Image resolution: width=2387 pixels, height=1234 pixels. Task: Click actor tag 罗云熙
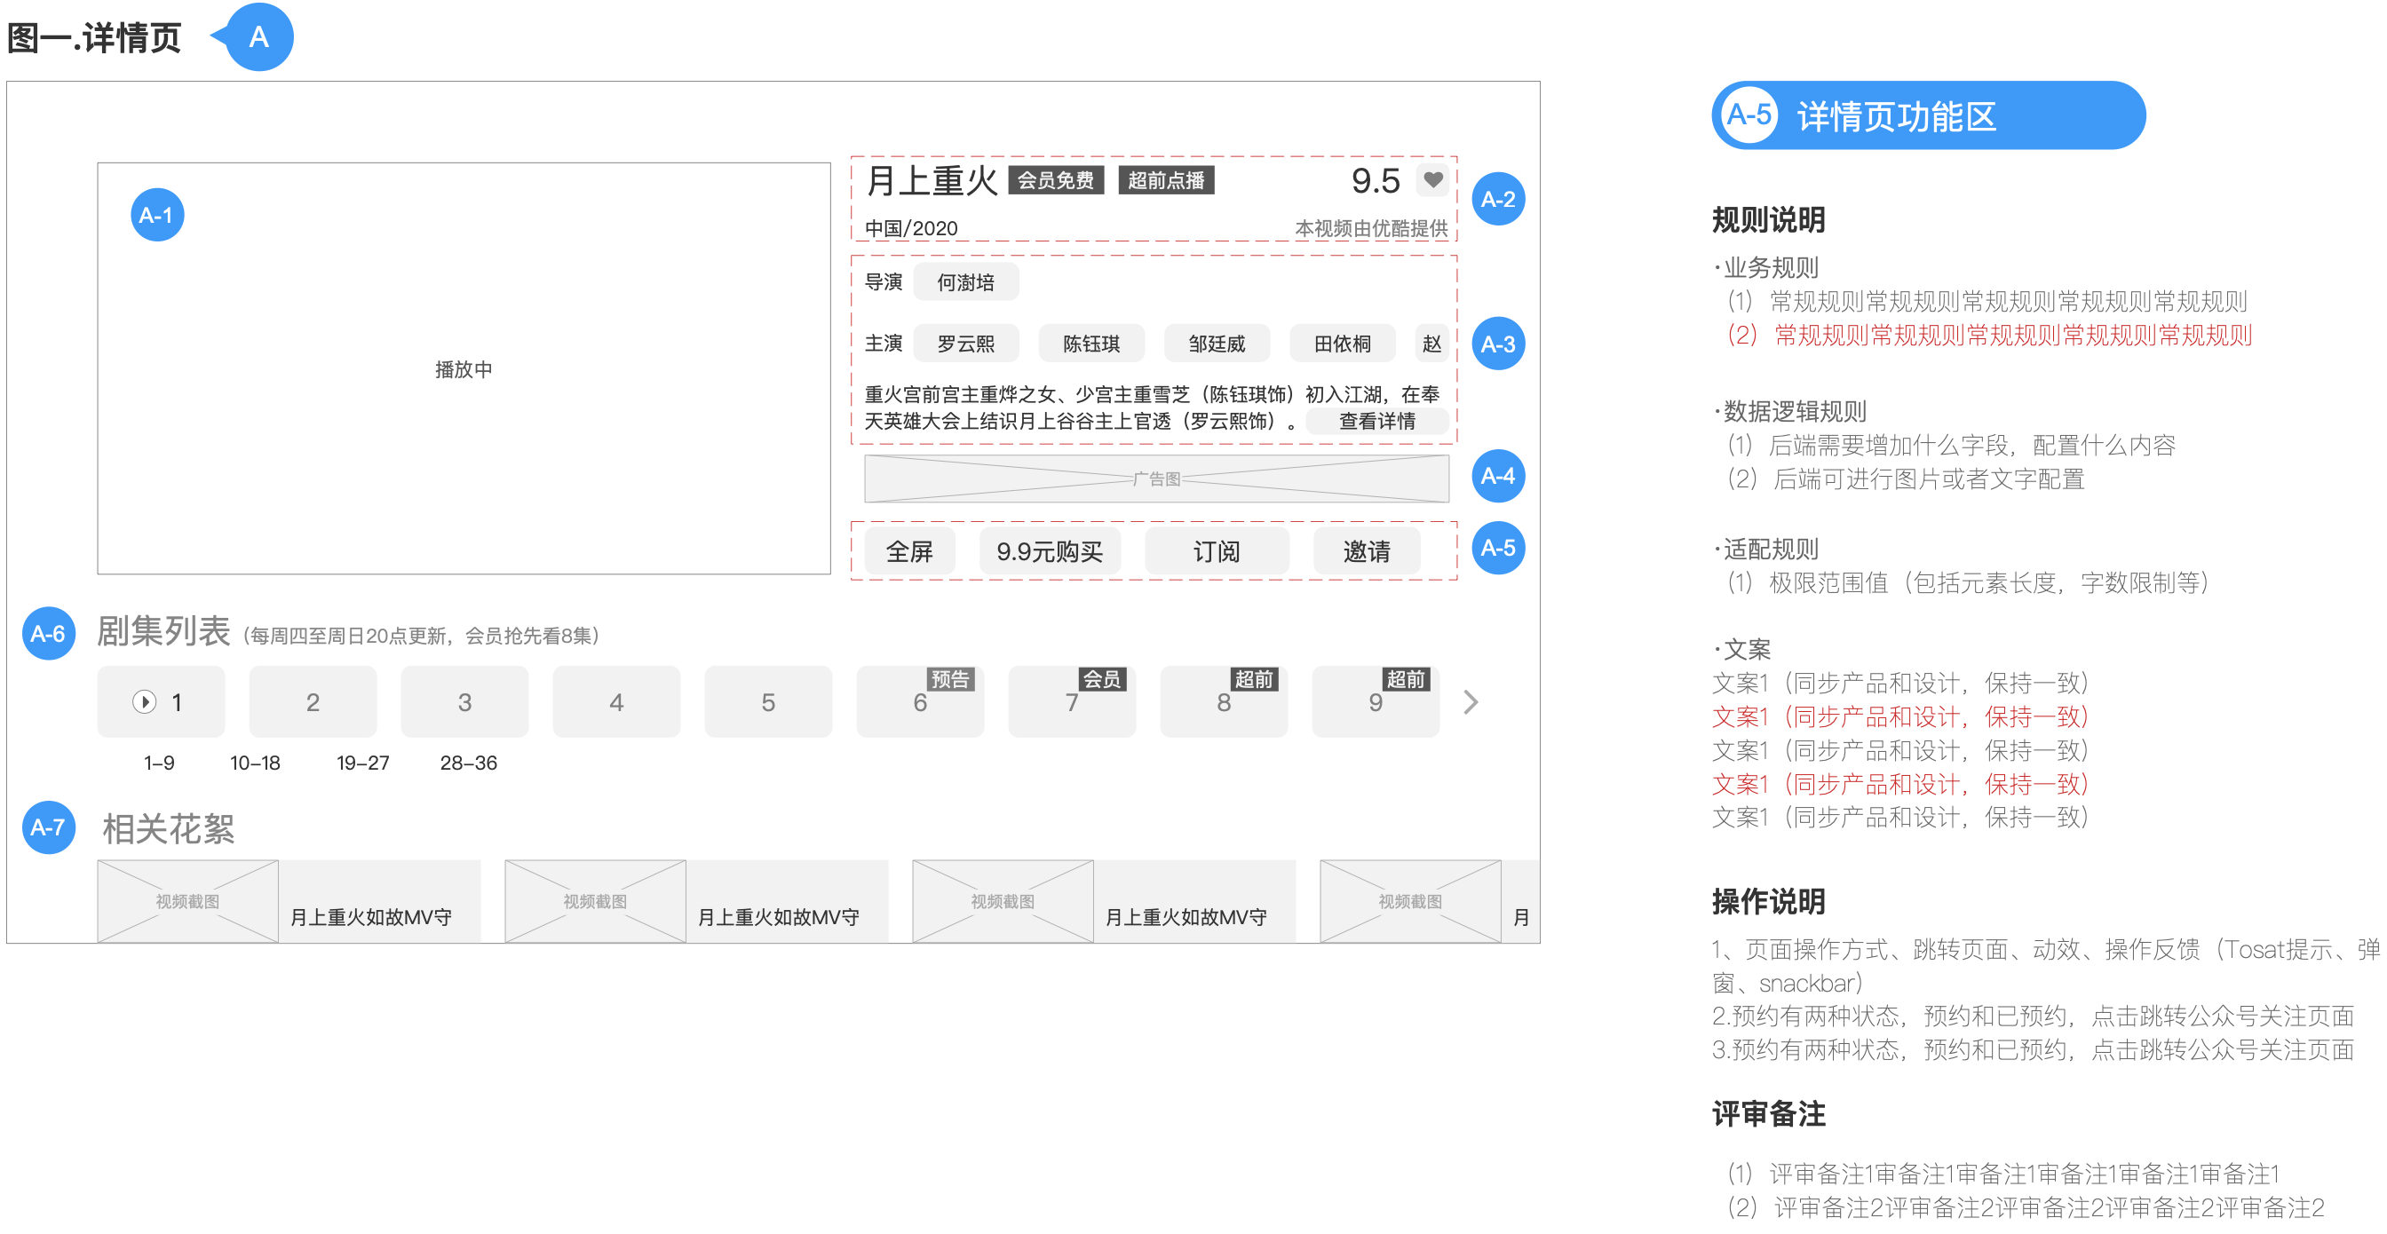(965, 344)
